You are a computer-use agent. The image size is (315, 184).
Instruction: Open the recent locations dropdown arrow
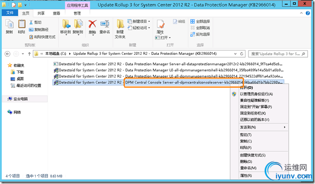pyautogui.click(x=22, y=54)
